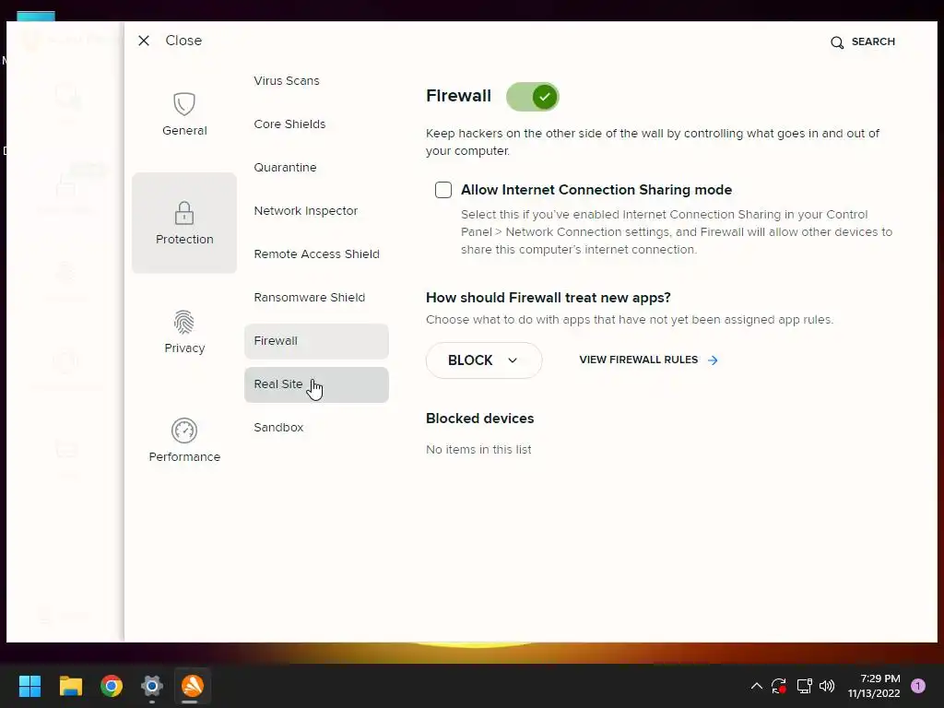Image resolution: width=944 pixels, height=708 pixels.
Task: Open network status tray icon
Action: click(804, 686)
